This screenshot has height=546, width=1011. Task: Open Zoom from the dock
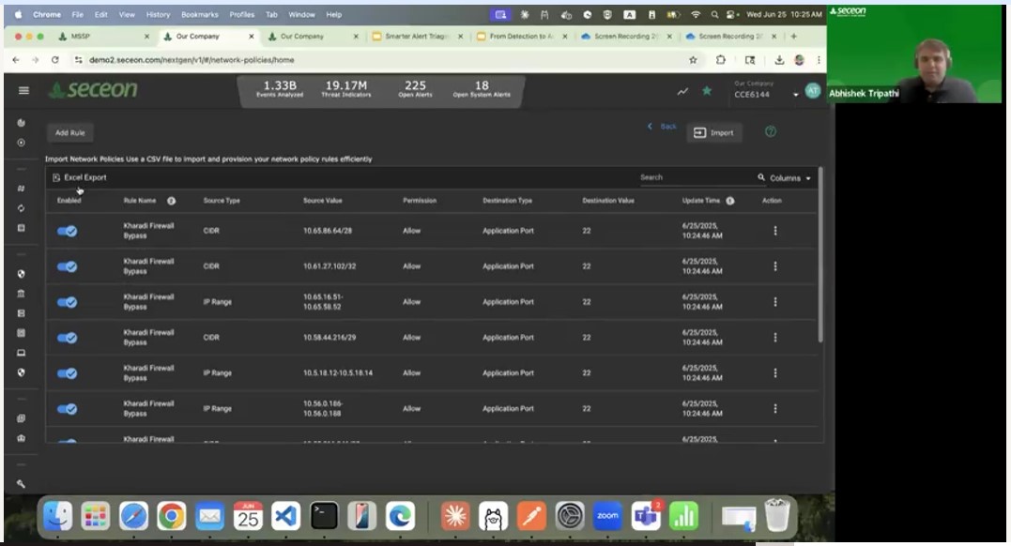coord(607,516)
